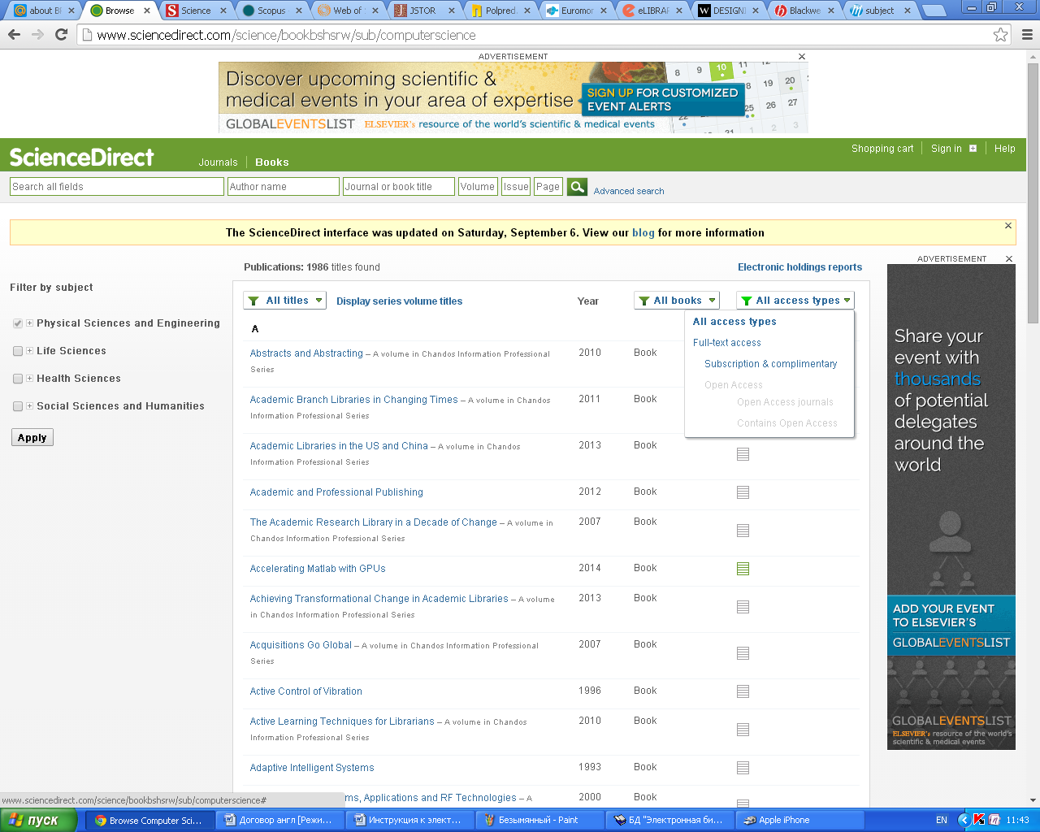Click the Author name input field
The height and width of the screenshot is (832, 1040).
click(284, 187)
